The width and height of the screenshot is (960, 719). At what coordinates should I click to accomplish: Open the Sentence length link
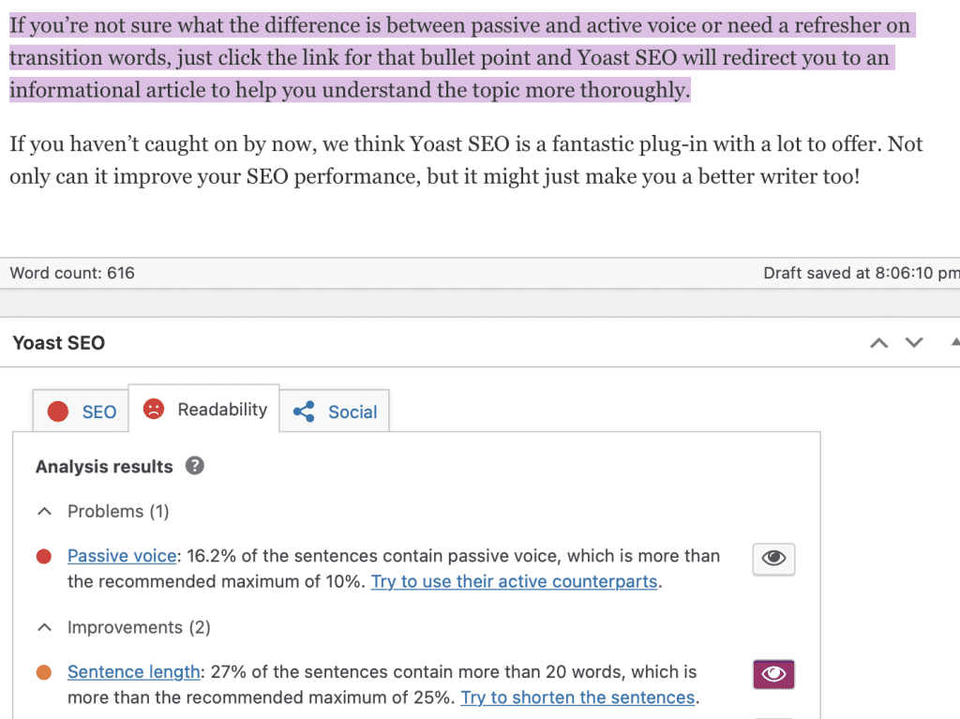[x=133, y=672]
